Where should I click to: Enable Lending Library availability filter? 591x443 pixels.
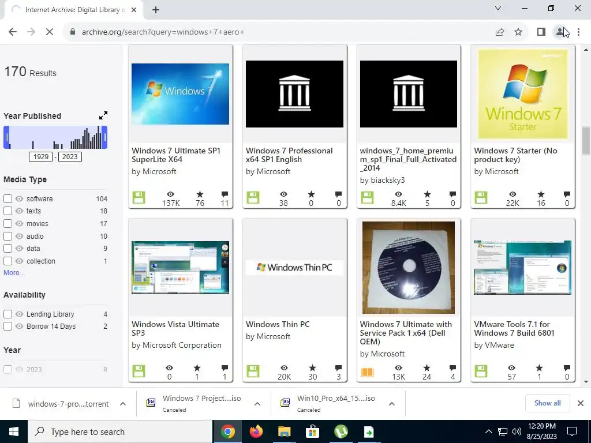click(x=8, y=314)
